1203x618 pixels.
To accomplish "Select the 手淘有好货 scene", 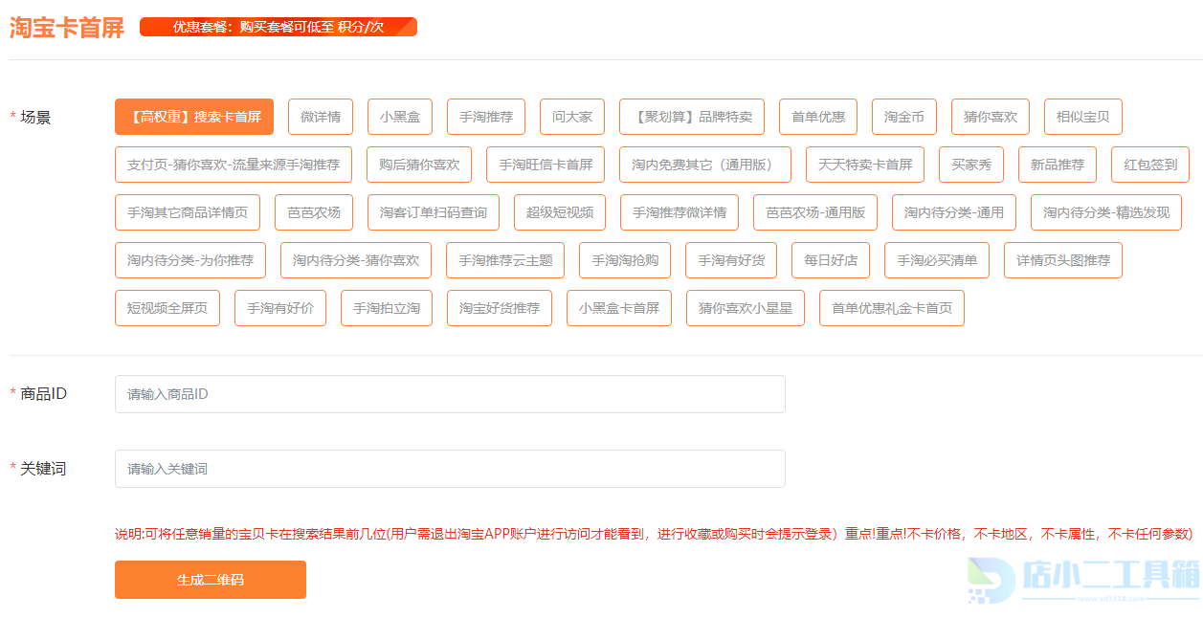I will 731,260.
